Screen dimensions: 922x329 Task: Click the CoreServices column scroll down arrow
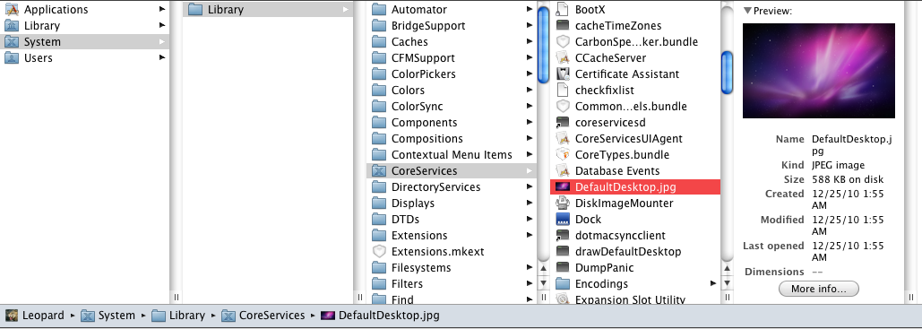pos(728,283)
